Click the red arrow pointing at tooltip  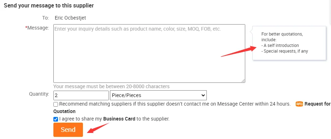point(238,51)
